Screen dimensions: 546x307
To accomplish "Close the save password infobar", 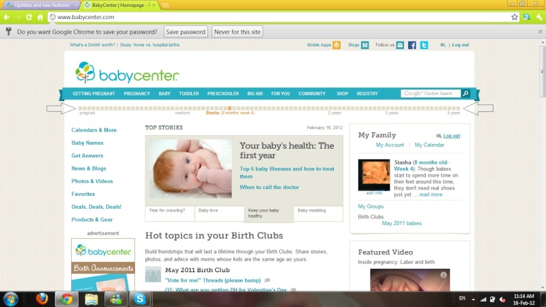I will 540,31.
